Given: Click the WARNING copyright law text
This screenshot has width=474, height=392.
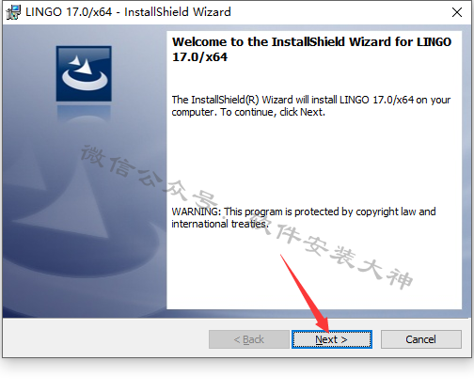Looking at the screenshot, I should 304,212.
